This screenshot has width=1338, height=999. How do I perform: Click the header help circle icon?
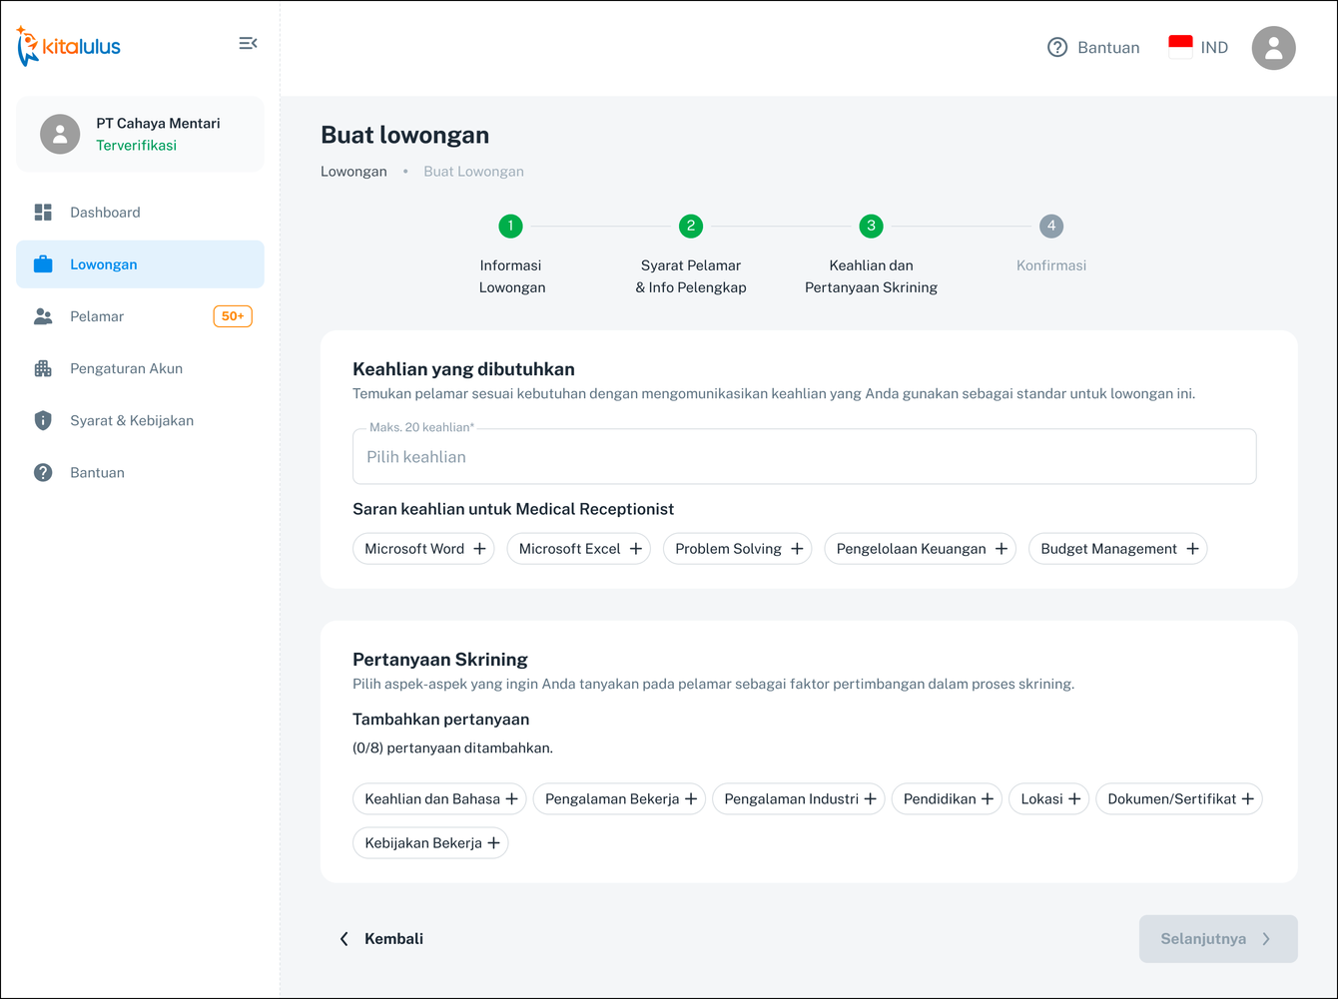coord(1057,47)
